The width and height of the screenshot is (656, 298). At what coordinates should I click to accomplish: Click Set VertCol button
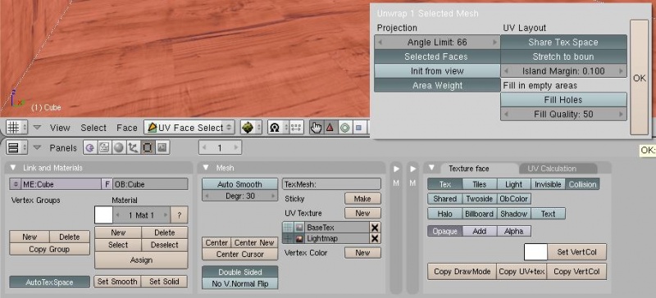click(577, 252)
